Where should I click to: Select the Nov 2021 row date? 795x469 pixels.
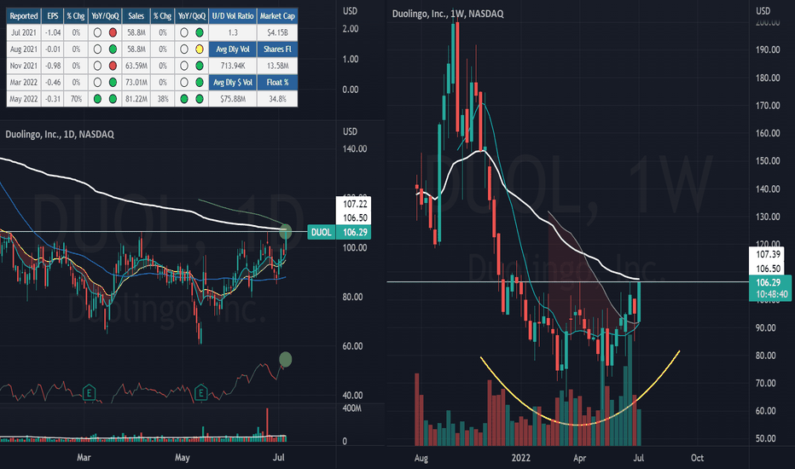coord(23,66)
